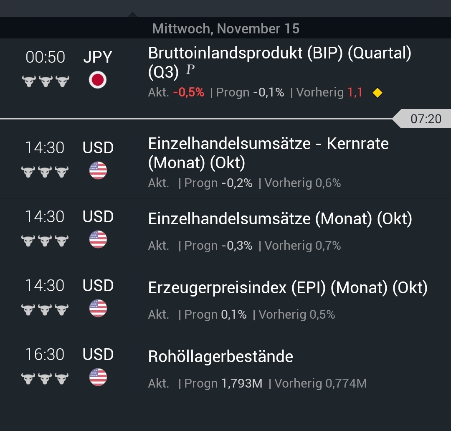Select the three-bull importance icons under 00:50
451x431 pixels.
[45, 80]
